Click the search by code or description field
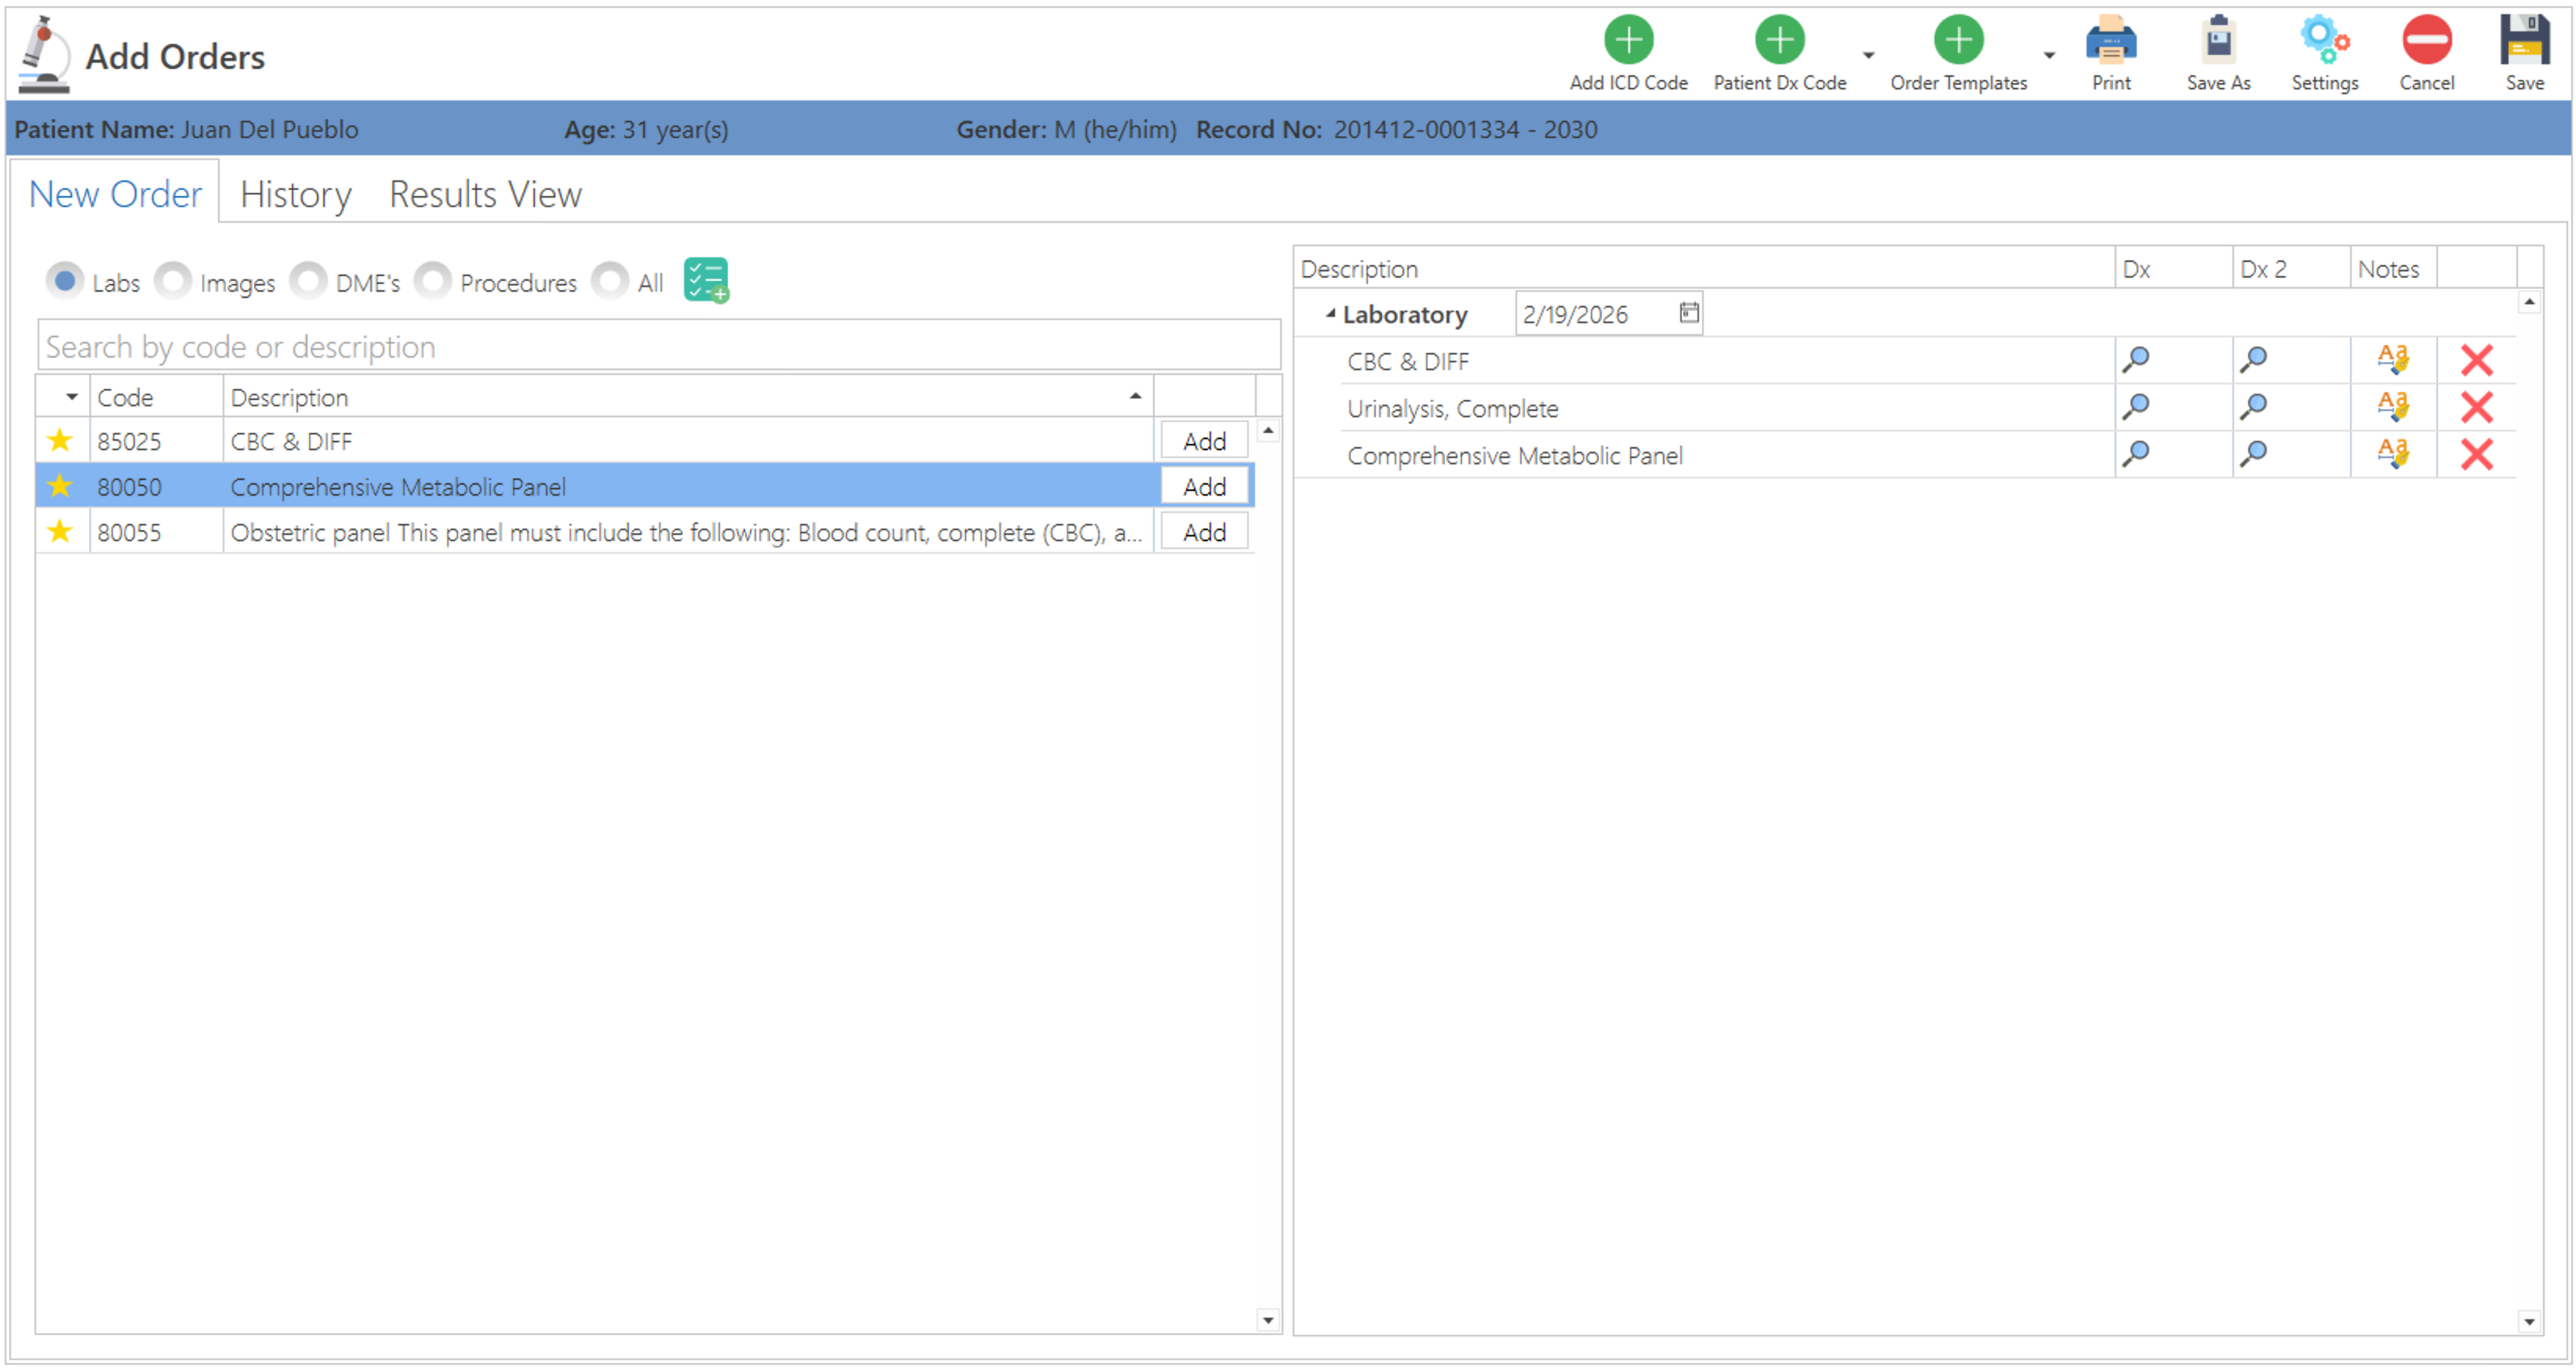The height and width of the screenshot is (1371, 2576). (658, 347)
